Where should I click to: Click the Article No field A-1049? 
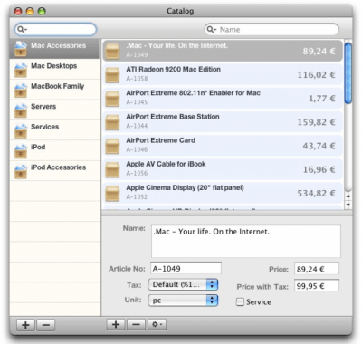pos(186,268)
